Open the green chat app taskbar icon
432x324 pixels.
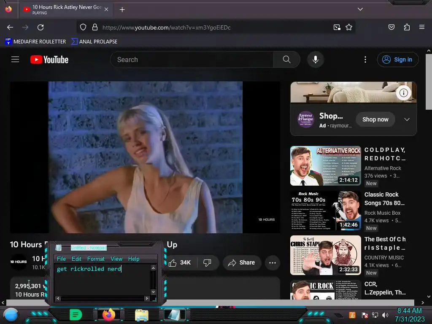tap(76, 315)
